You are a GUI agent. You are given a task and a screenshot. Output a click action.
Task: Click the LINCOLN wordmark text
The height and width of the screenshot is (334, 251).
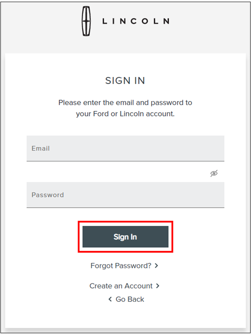pos(136,21)
